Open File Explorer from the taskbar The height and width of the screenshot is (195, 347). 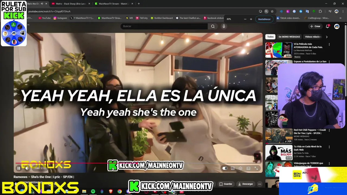(x=84, y=191)
